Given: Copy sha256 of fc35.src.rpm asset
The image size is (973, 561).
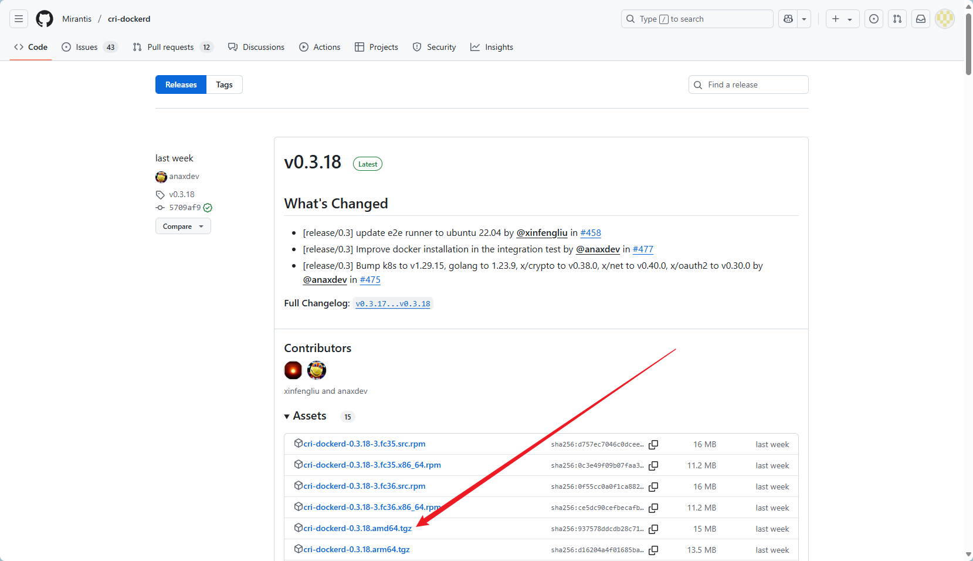Looking at the screenshot, I should (x=653, y=444).
